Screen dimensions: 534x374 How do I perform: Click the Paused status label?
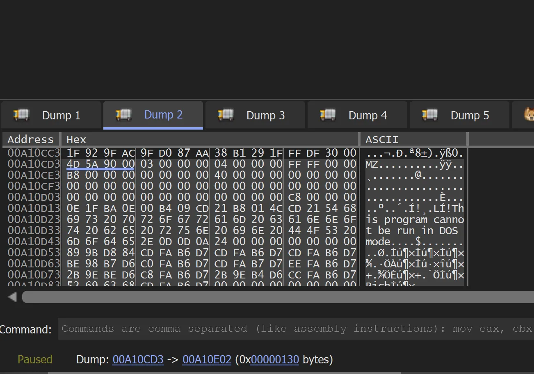tap(35, 360)
